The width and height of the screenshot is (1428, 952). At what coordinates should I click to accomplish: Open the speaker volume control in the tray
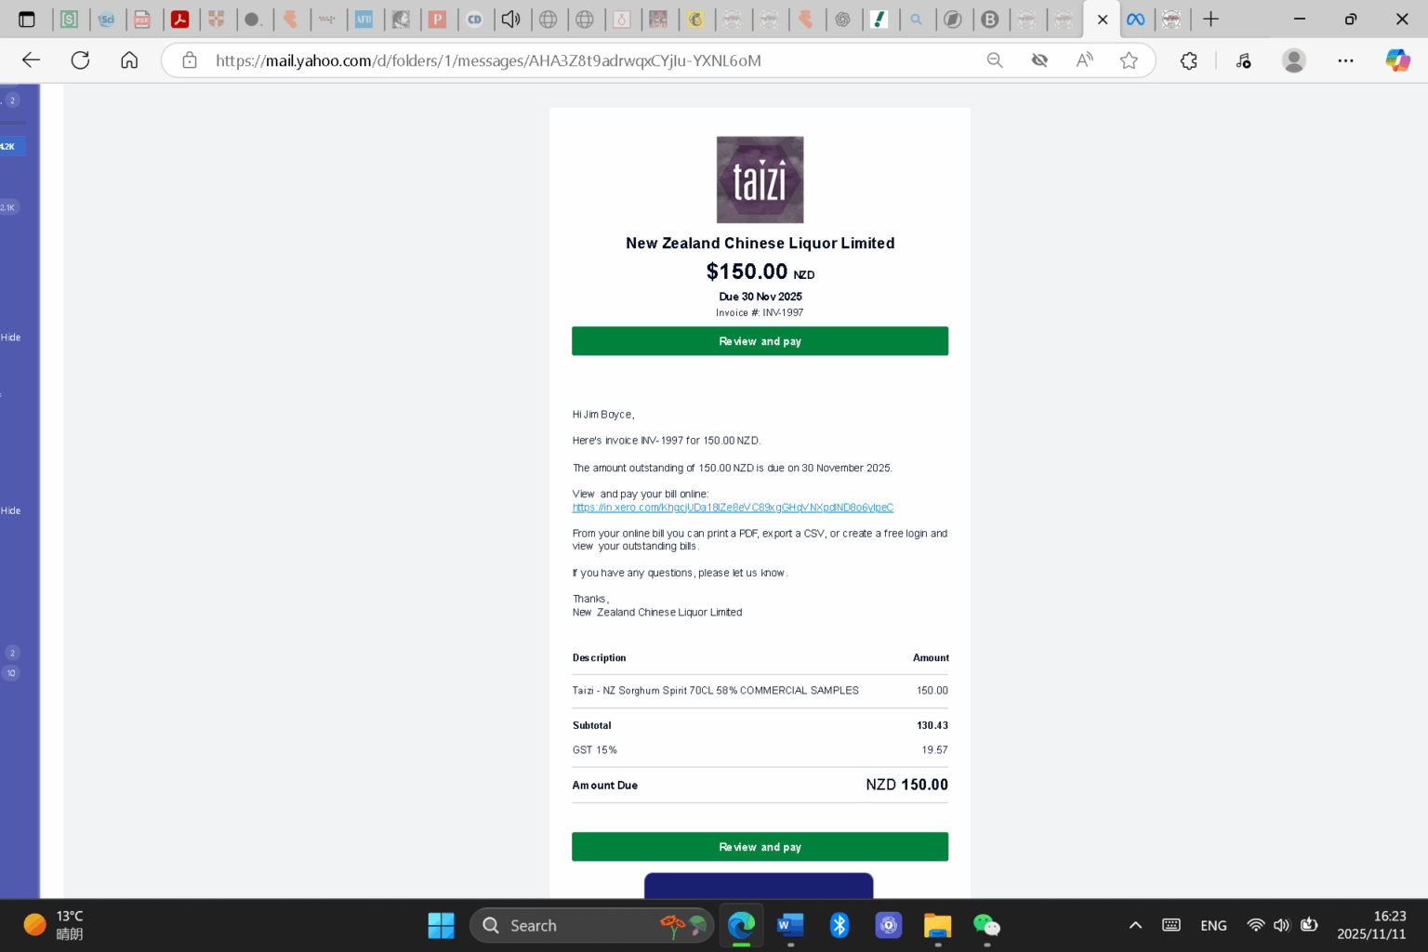1282,925
